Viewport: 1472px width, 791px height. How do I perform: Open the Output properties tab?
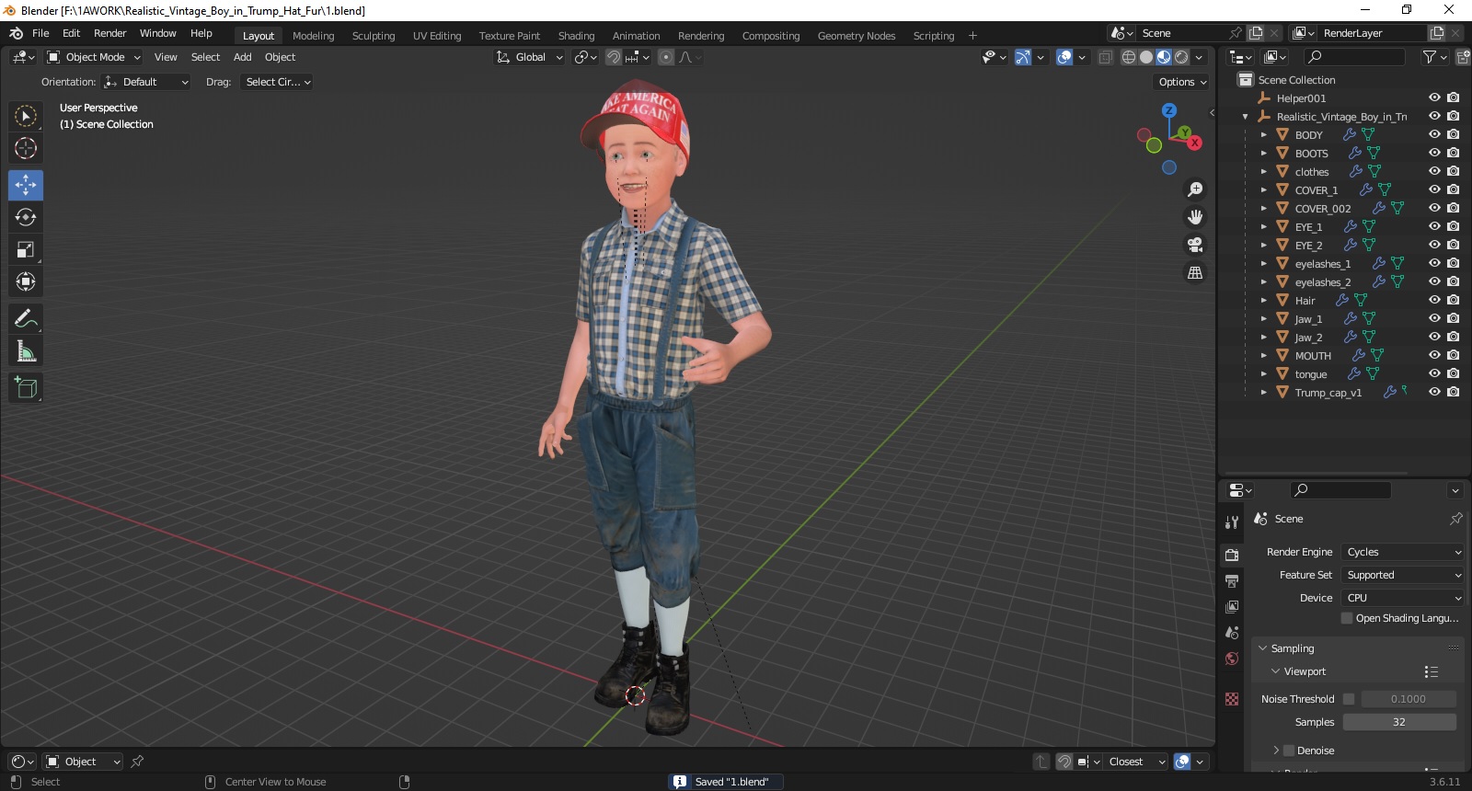click(x=1232, y=581)
